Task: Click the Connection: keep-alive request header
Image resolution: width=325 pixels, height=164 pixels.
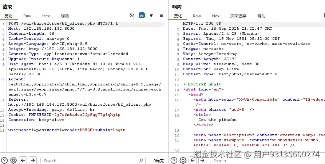Action: [x=36, y=119]
